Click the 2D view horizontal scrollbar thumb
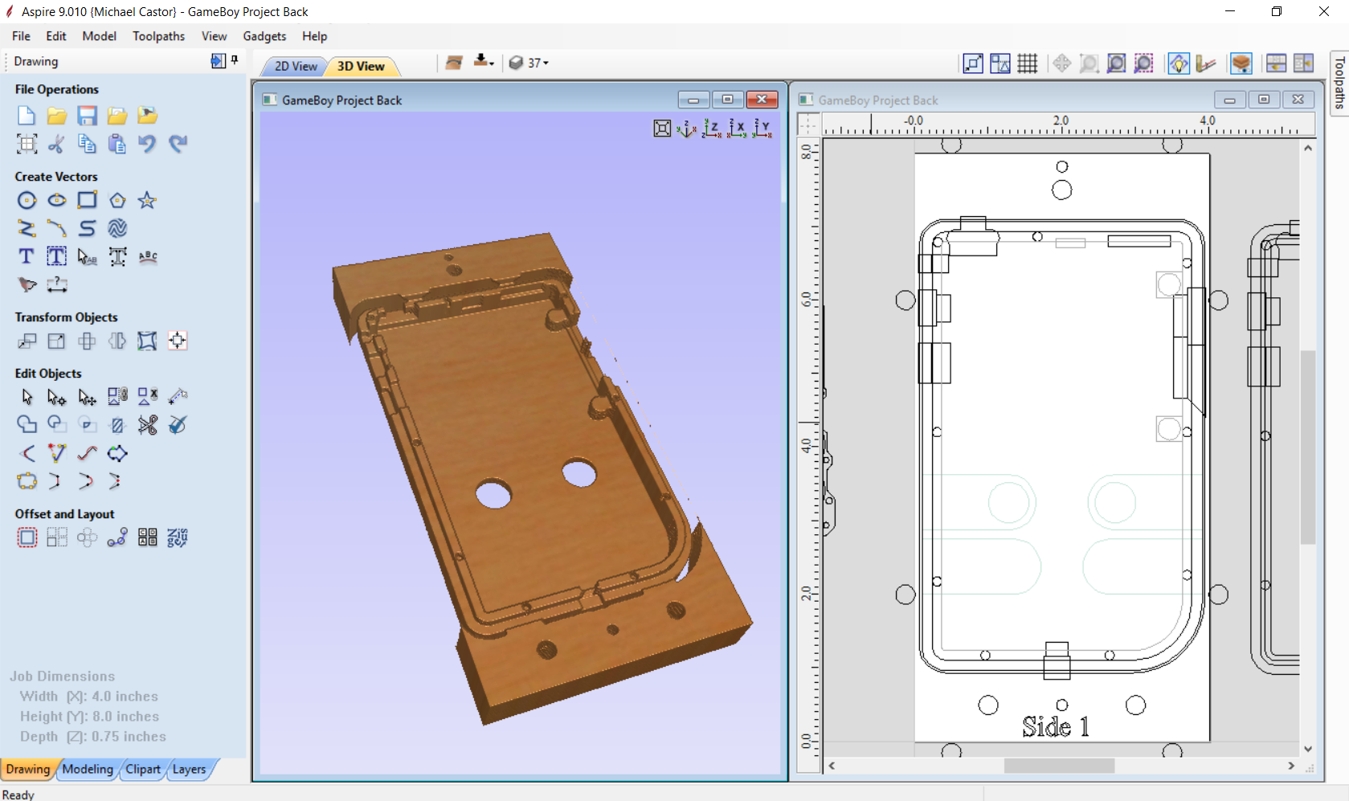Viewport: 1349px width, 801px height. tap(1059, 766)
